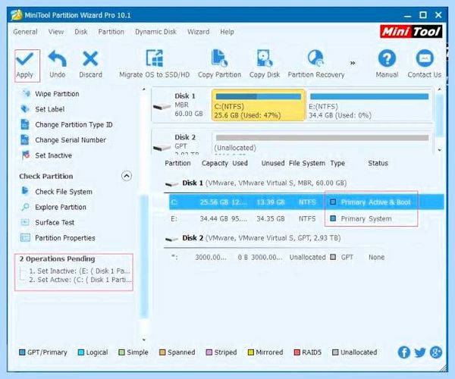455x379 pixels.
Task: Open the Wizard menu
Action: 198,32
